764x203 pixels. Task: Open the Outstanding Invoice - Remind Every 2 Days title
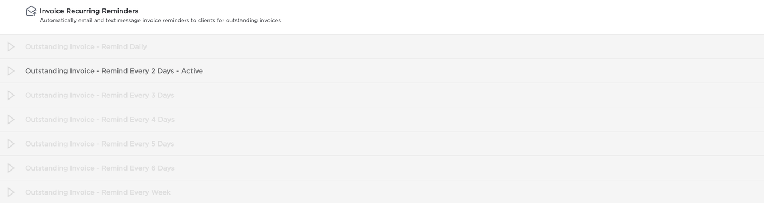(x=100, y=71)
